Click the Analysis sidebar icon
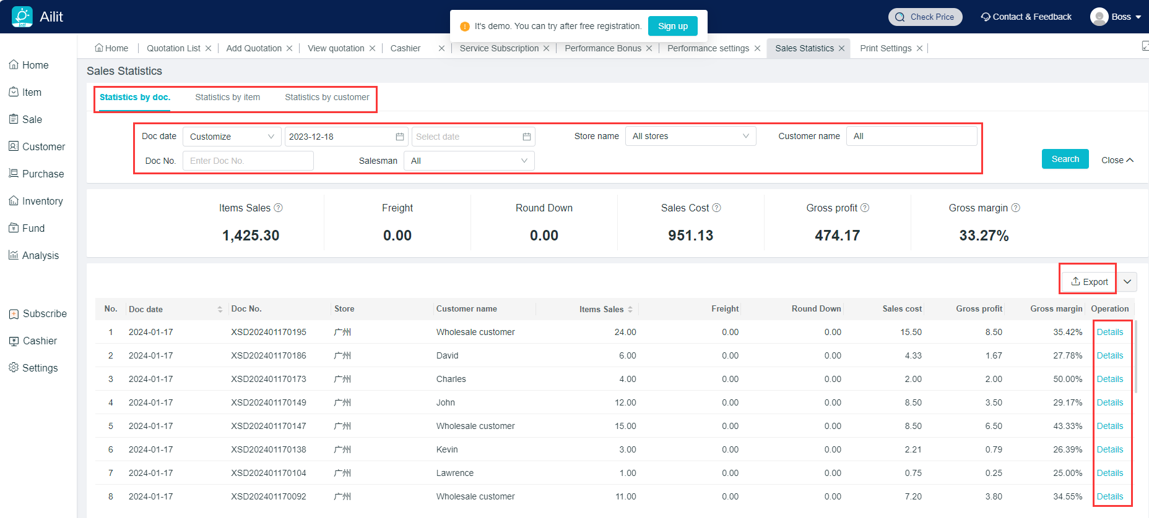 coord(14,255)
